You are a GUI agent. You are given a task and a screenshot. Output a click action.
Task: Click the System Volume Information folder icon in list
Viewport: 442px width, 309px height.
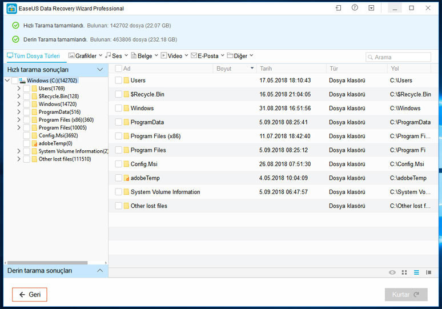click(x=126, y=192)
